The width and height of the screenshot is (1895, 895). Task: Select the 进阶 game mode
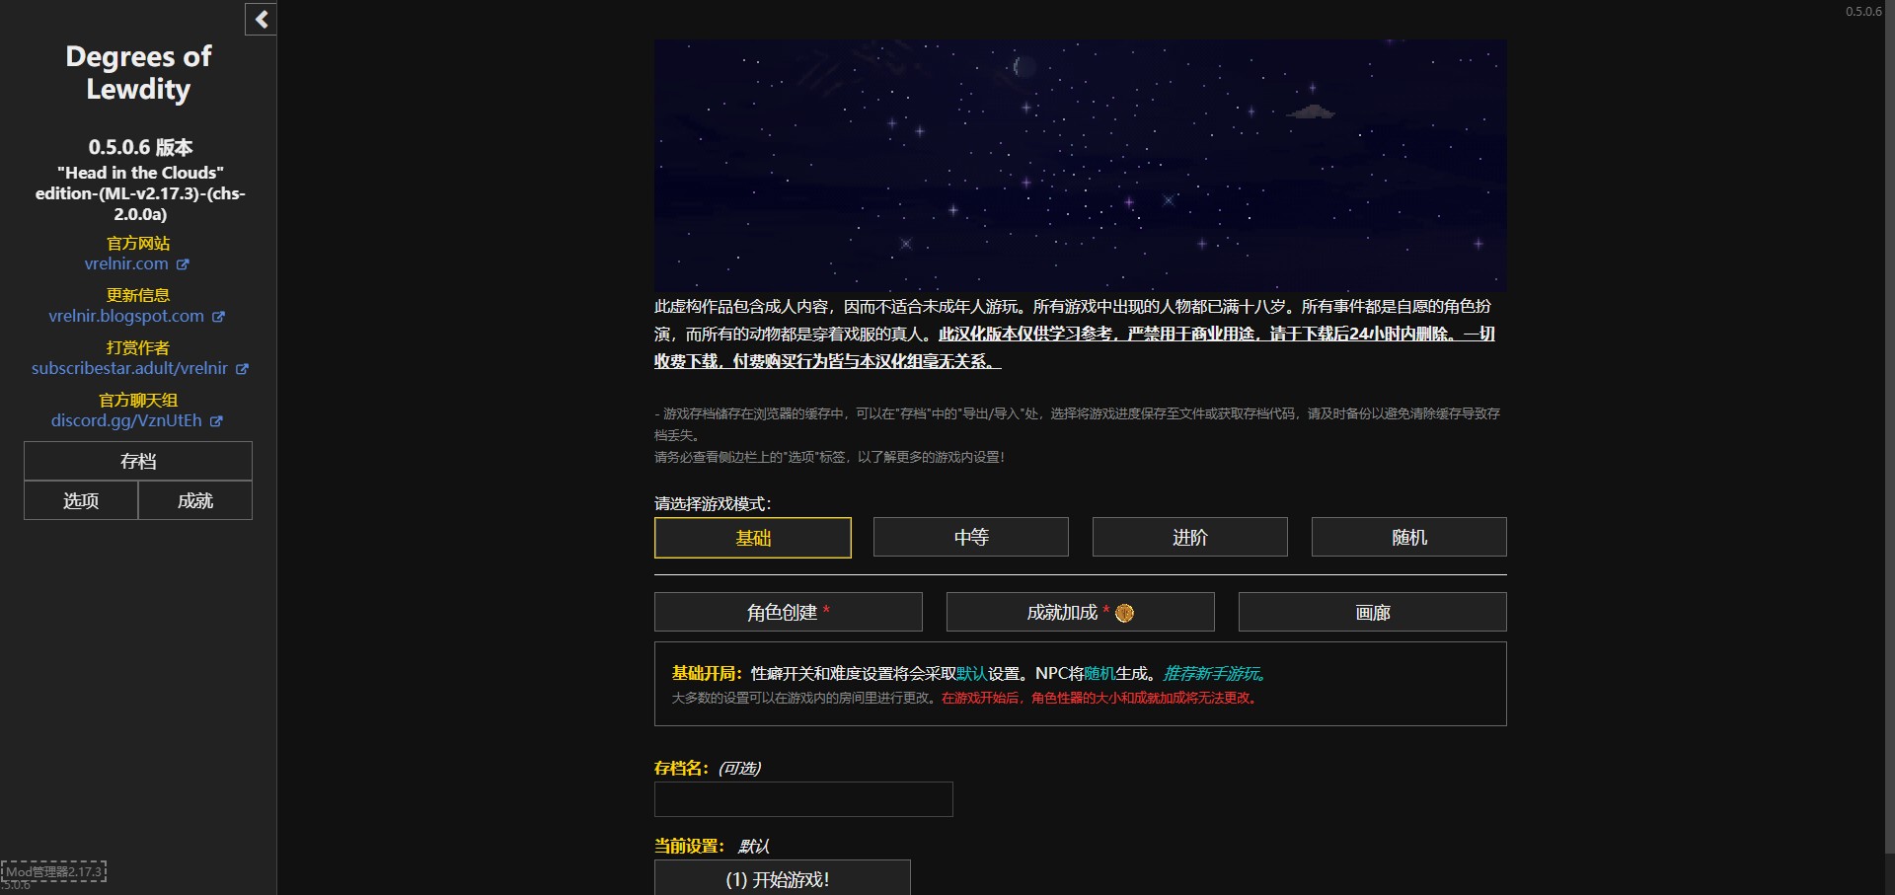coord(1190,537)
